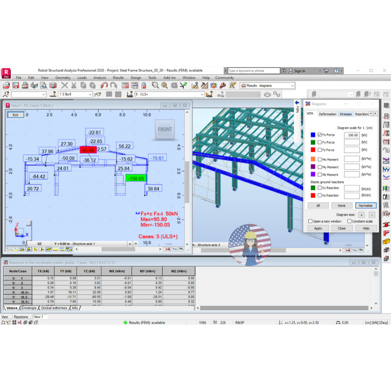Image resolution: width=391 pixels, height=391 pixels.
Task: Click the None button in Diagrams dialog
Action: pos(342,205)
